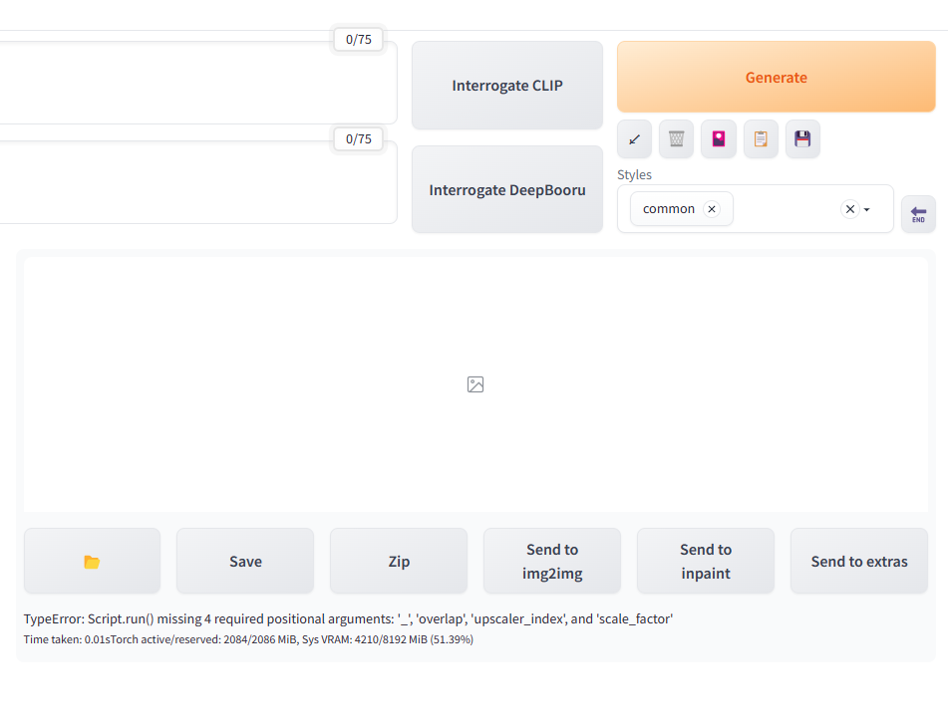Viewport: 948px width, 727px height.
Task: Dismiss the 0/75 token counter badge
Action: point(358,39)
